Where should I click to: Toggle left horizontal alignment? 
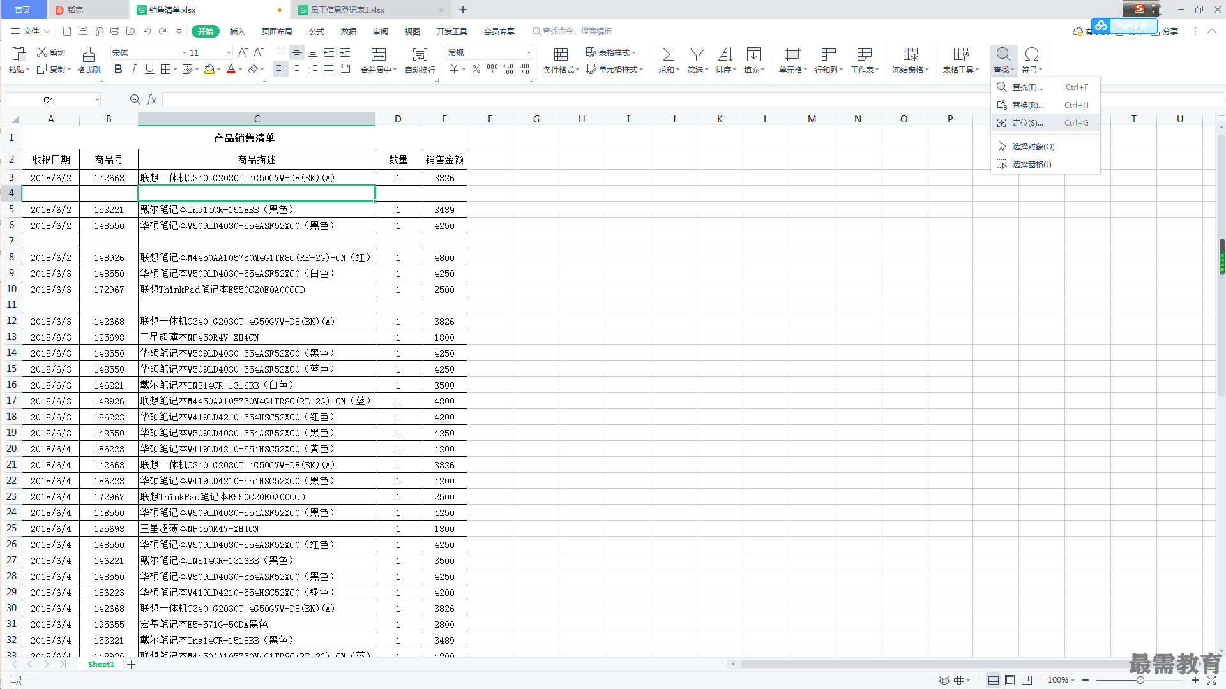pos(281,69)
